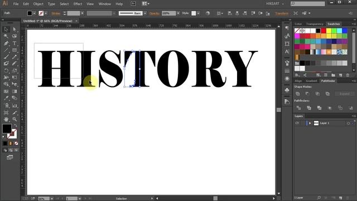Pick the yellow swatch in top row
Screen dimensions: 357x201
[x=329, y=31]
